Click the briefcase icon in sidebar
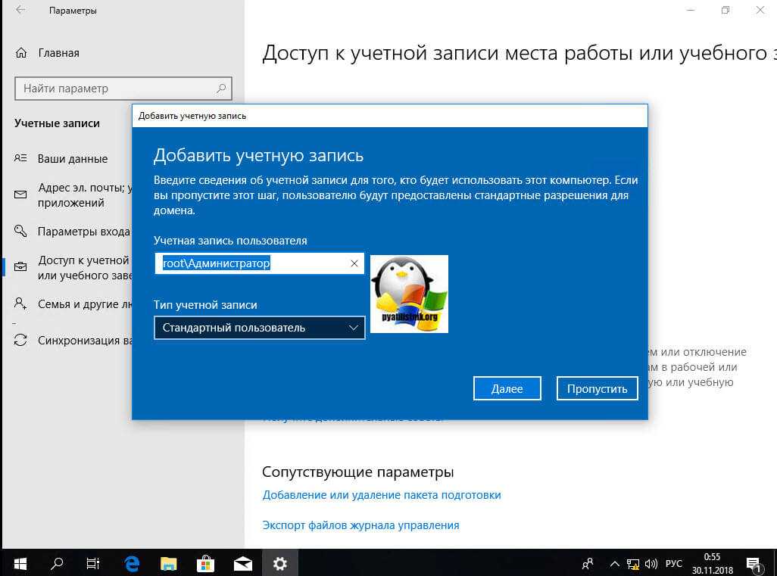 (20, 267)
